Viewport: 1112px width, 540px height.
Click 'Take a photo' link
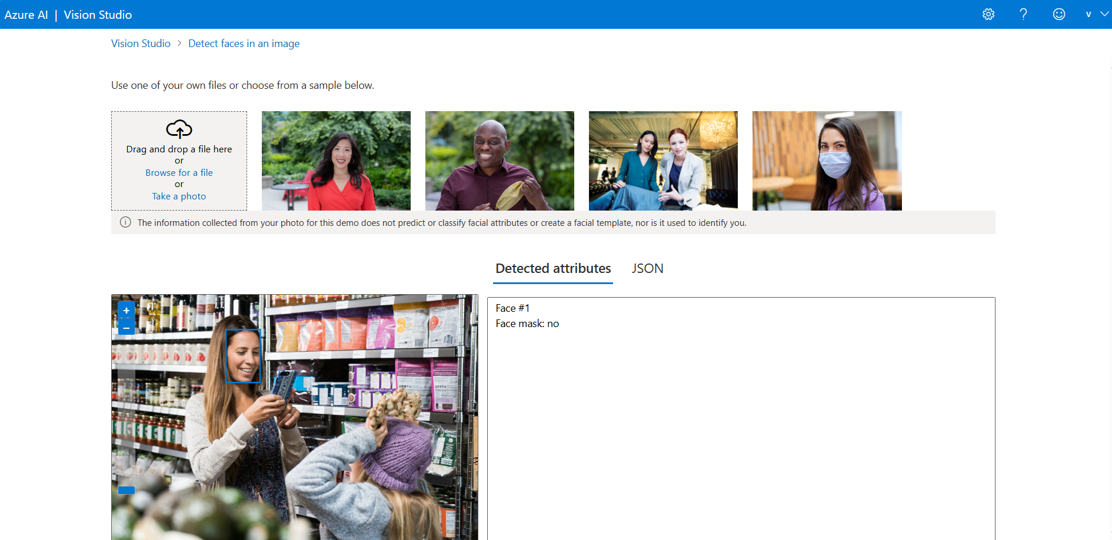pos(179,196)
